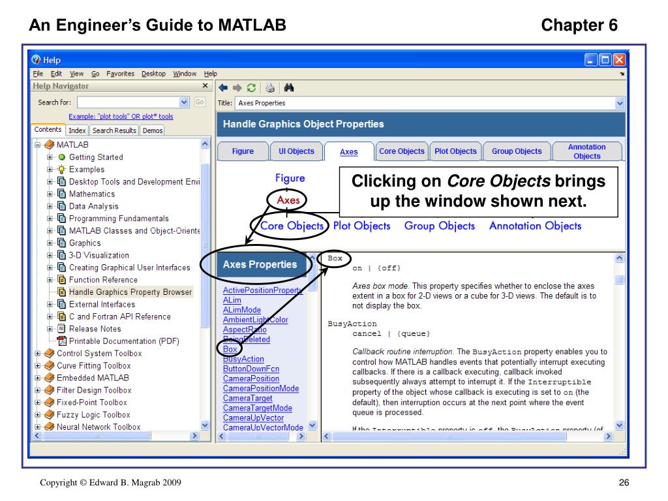The height and width of the screenshot is (501, 668).
Task: Expand the Getting Started node
Action: tap(50, 157)
